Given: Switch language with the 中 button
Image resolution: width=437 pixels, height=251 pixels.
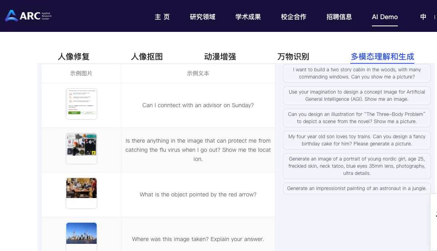Looking at the screenshot, I should 423,17.
